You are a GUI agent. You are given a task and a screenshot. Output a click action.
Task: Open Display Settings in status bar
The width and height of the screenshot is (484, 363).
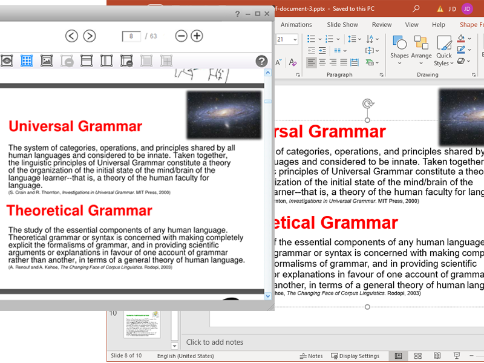pyautogui.click(x=355, y=356)
